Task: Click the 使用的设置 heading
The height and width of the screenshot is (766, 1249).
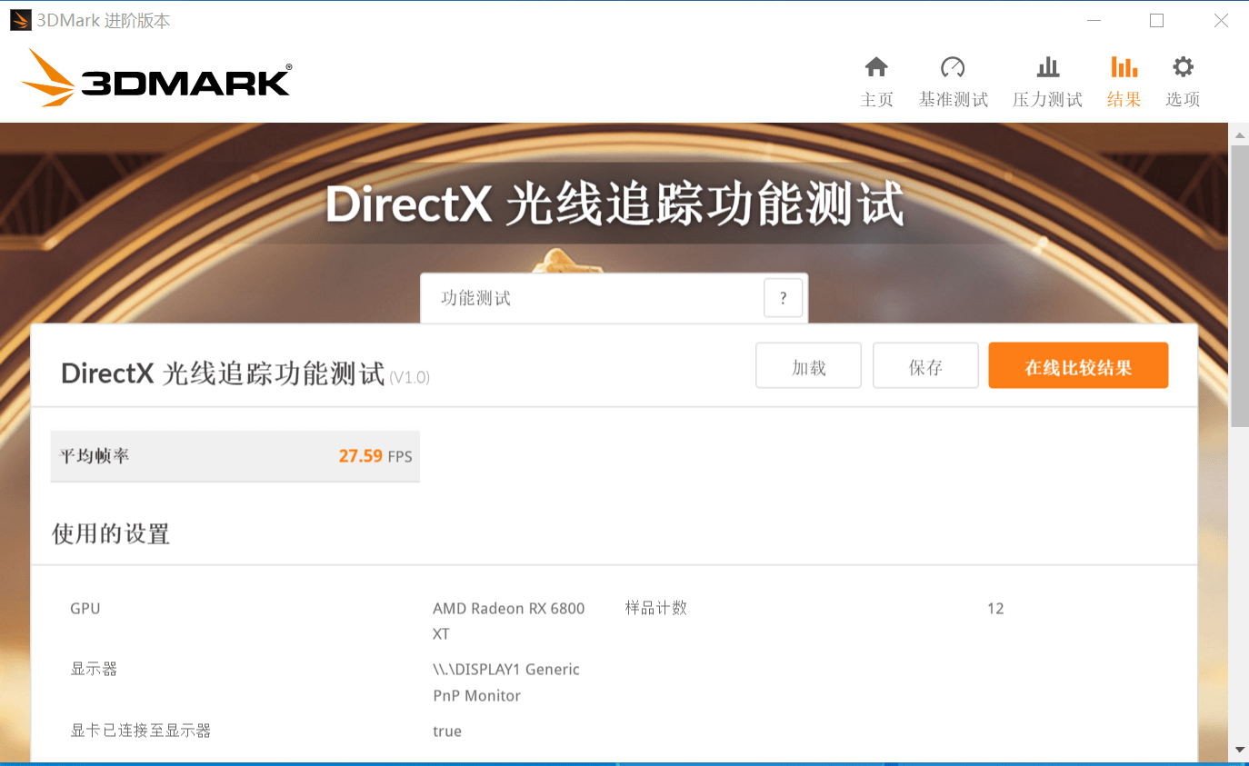Action: click(111, 533)
